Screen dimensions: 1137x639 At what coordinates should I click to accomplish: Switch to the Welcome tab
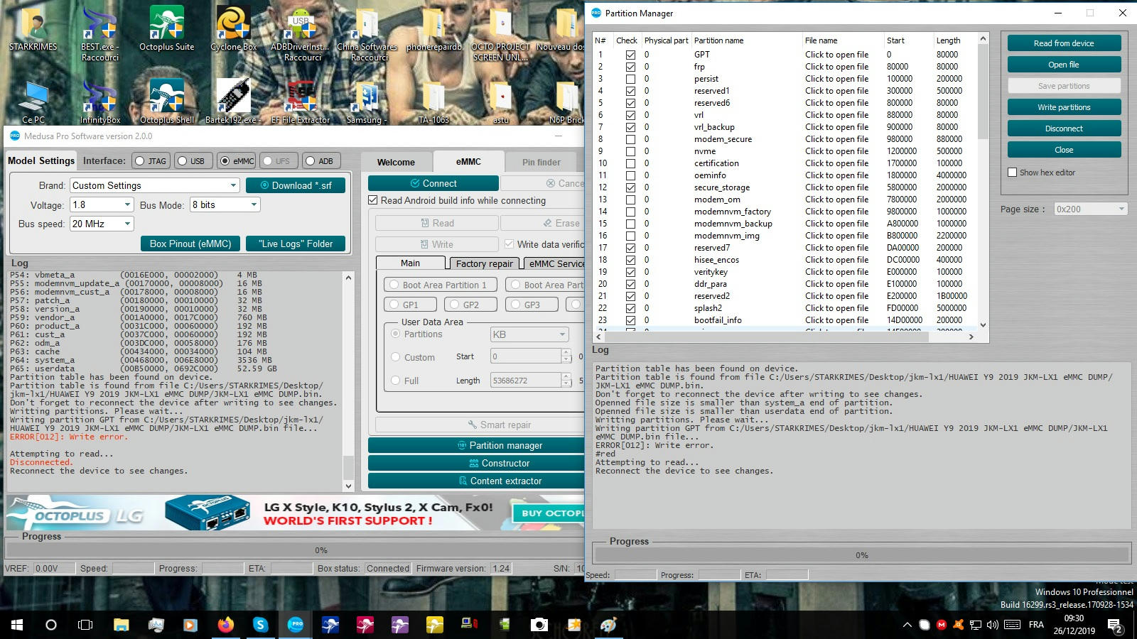pos(396,162)
